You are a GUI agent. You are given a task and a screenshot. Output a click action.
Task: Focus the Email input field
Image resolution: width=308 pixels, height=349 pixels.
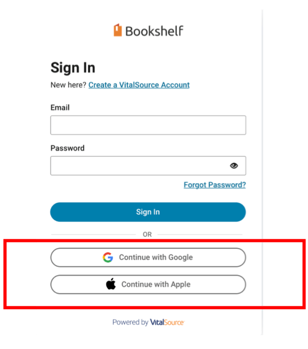(148, 125)
